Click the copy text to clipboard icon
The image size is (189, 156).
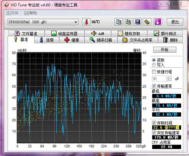click(118, 22)
